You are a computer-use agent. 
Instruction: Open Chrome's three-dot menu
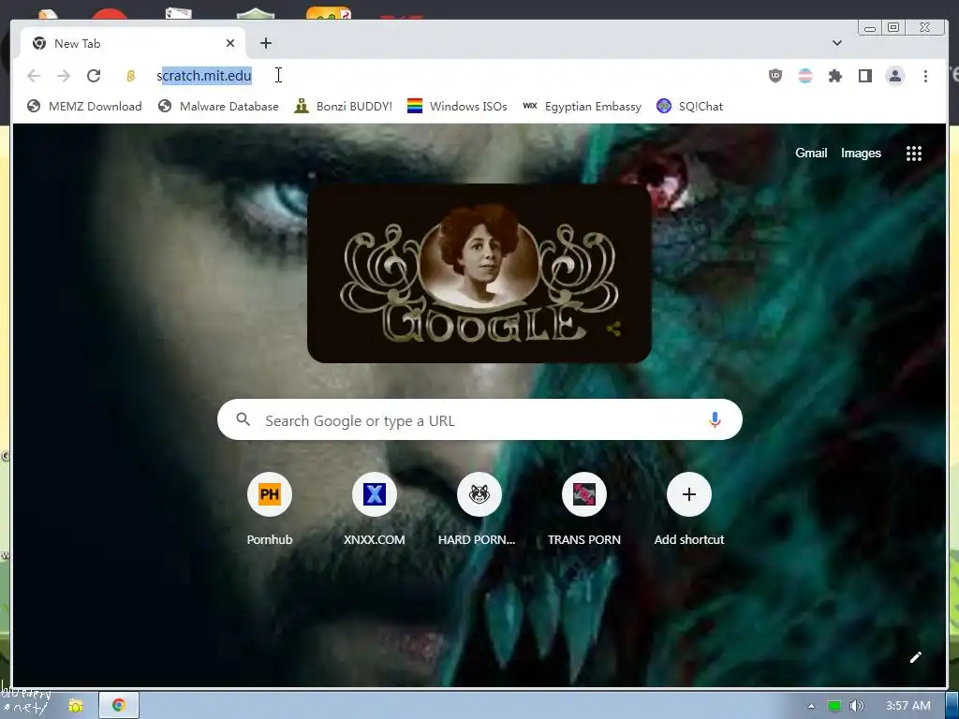click(x=925, y=76)
